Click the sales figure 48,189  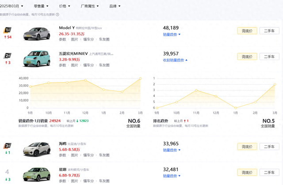(x=171, y=28)
